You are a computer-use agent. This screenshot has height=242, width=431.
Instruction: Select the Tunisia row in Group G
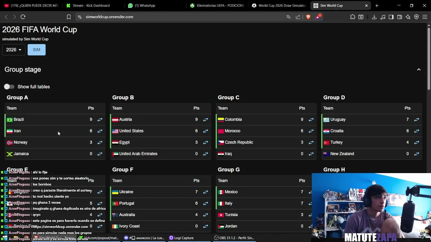tap(264, 215)
